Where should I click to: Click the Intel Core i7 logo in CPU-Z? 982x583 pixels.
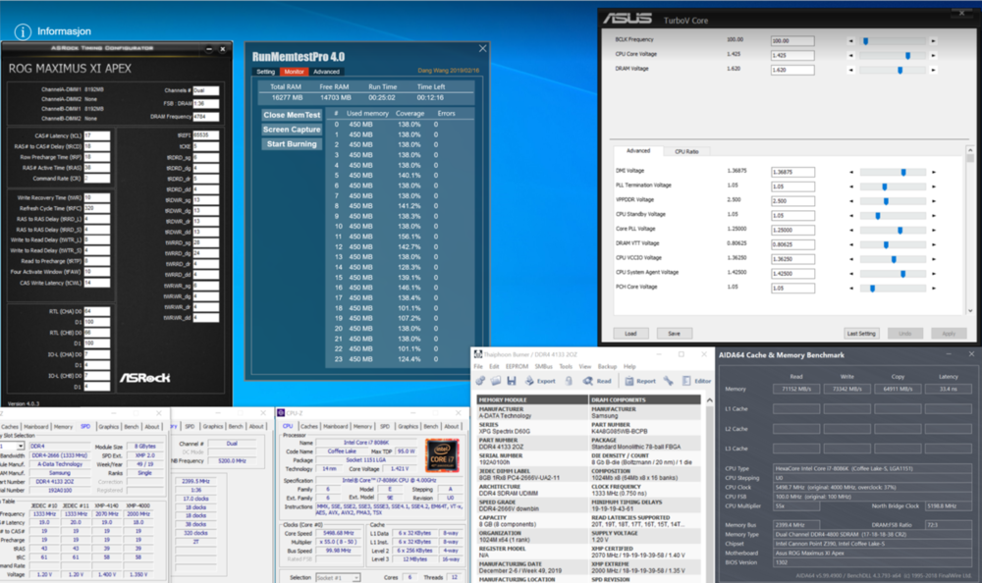(x=442, y=455)
